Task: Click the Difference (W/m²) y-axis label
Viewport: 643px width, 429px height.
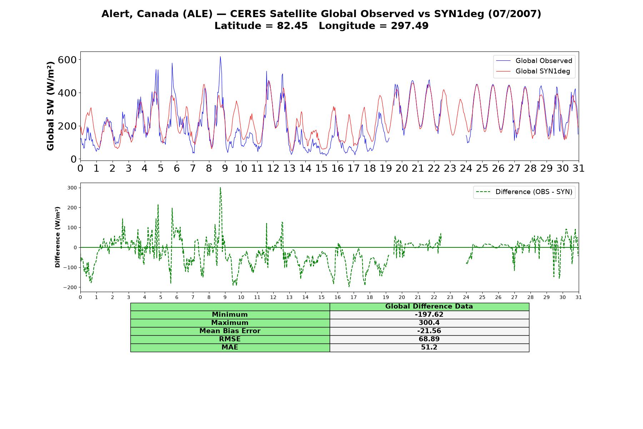Action: tap(58, 237)
